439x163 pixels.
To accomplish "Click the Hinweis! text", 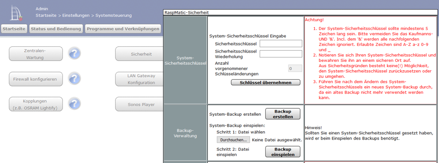I will 313,128.
